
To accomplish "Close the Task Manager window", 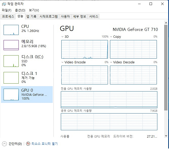I will (162, 4).
